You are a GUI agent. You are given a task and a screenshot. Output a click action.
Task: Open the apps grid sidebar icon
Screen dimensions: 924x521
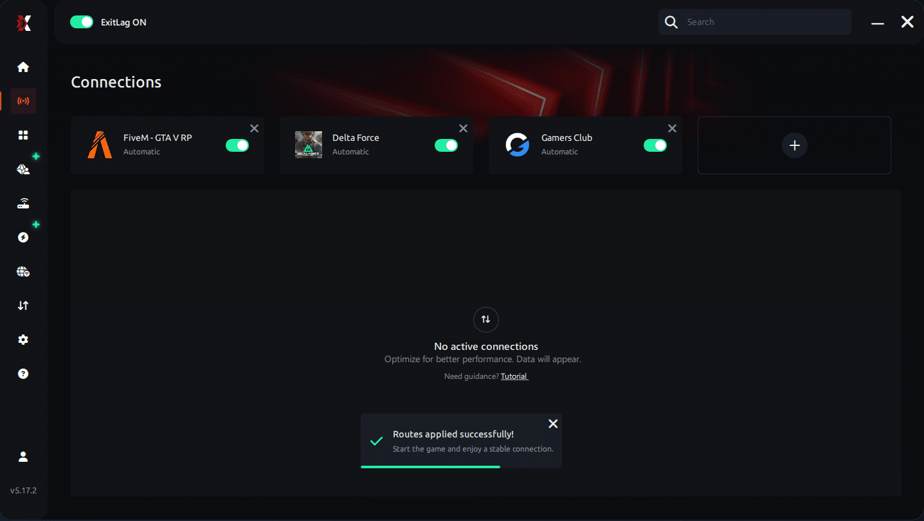23,135
